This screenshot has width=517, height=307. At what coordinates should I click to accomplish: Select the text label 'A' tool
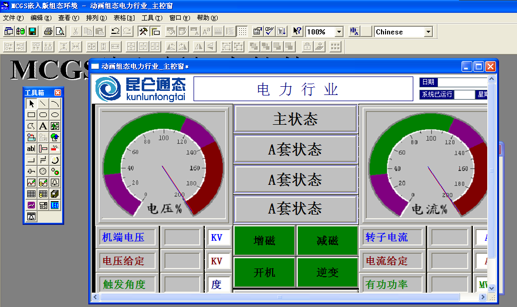coord(43,126)
